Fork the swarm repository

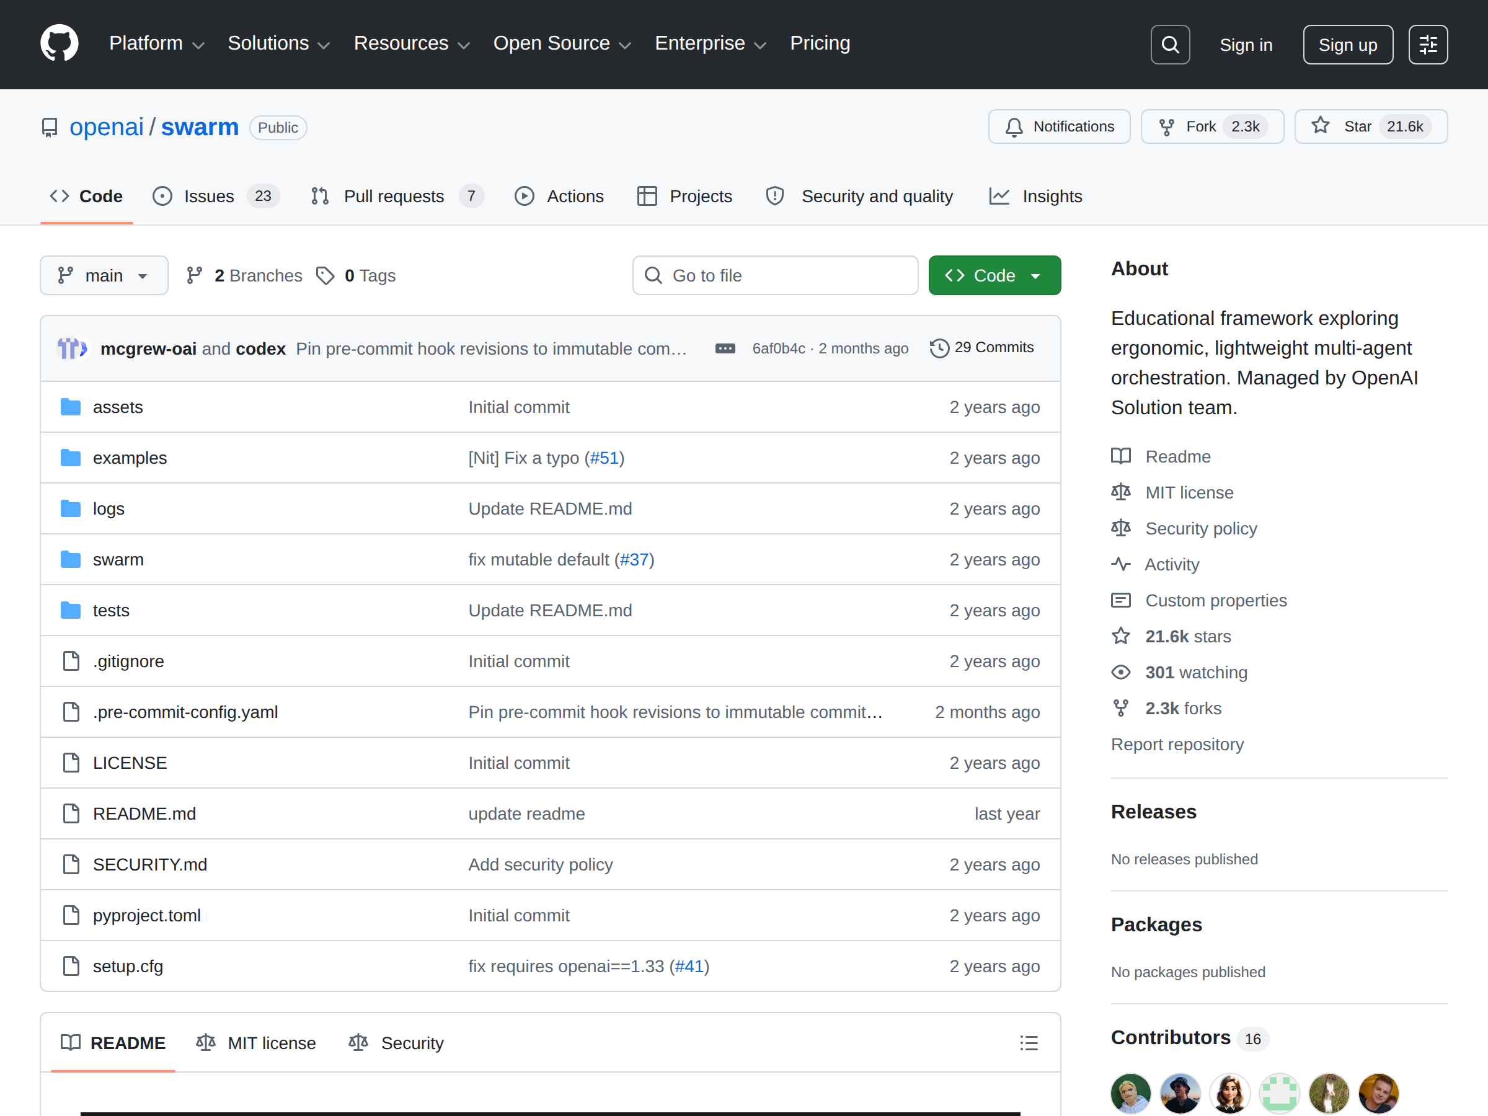1211,126
